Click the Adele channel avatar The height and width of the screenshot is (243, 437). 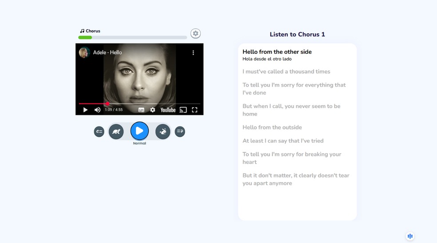click(84, 52)
